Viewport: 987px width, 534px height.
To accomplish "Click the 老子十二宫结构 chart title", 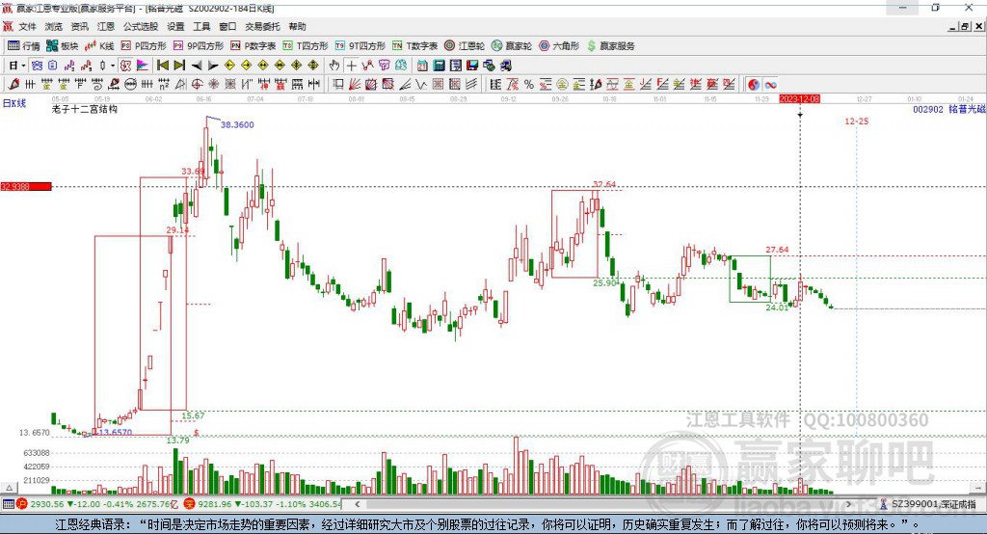I will [85, 109].
